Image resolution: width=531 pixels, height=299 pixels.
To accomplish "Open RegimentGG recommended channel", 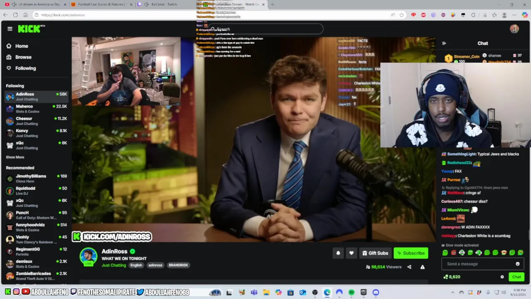I will pos(37,252).
